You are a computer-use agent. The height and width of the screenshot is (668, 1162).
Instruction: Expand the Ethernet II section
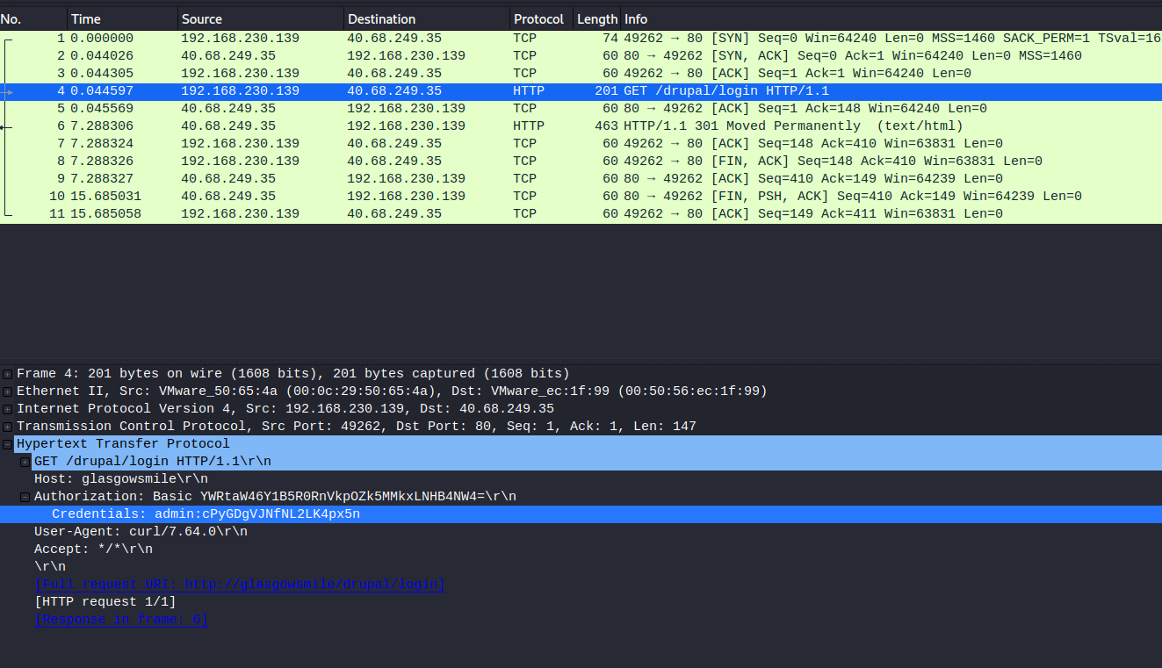[x=8, y=391]
